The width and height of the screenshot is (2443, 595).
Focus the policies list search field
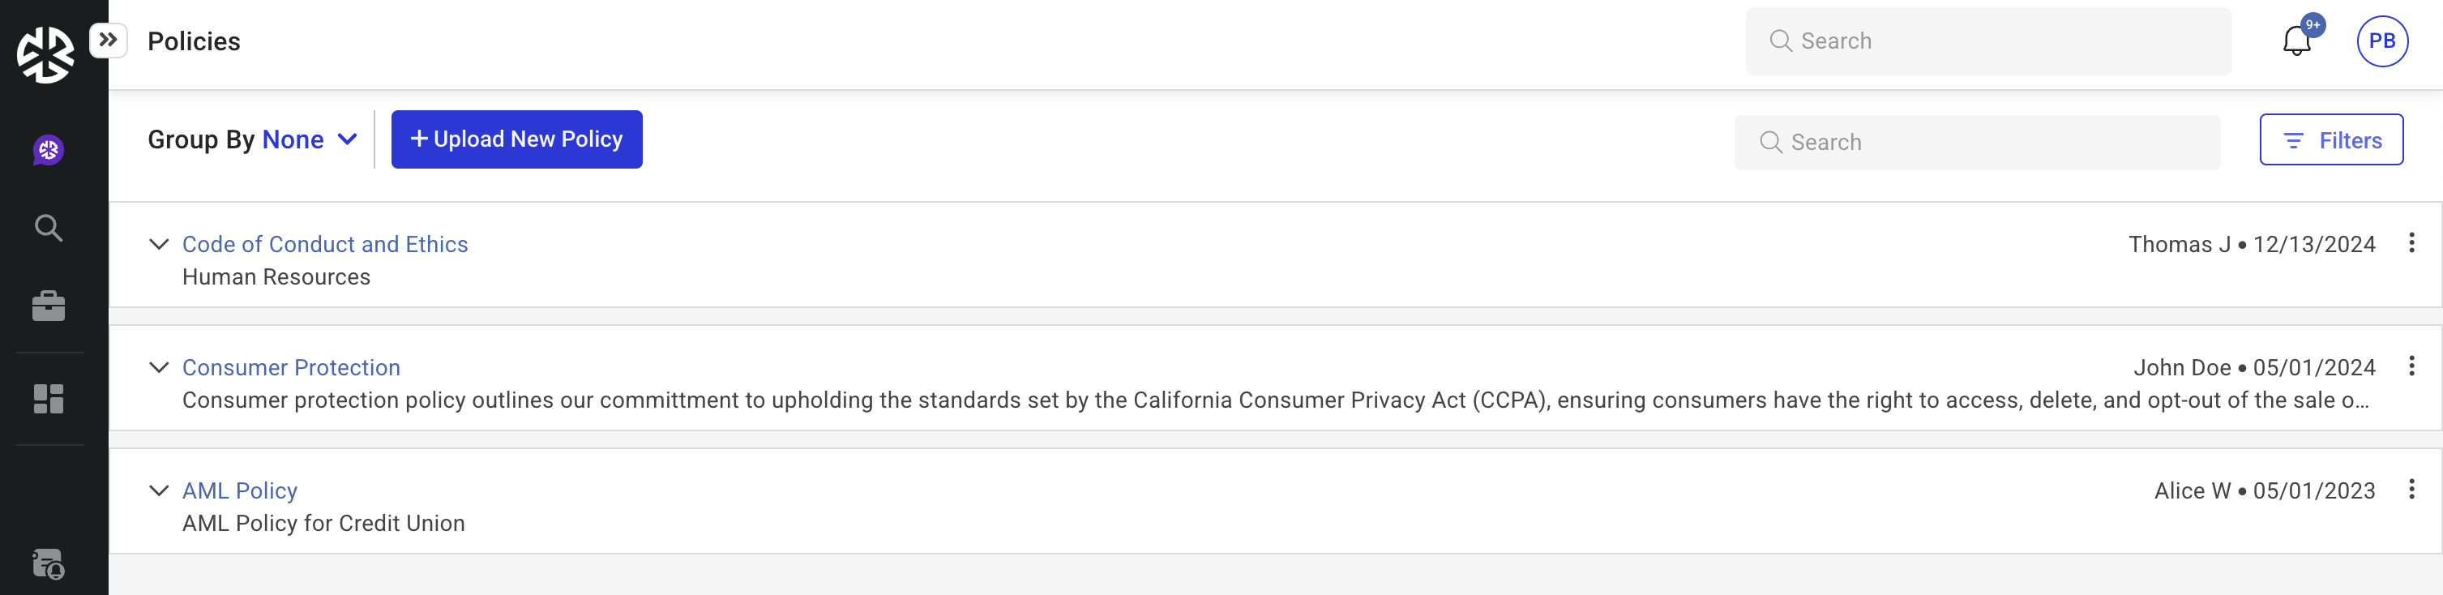point(1976,143)
